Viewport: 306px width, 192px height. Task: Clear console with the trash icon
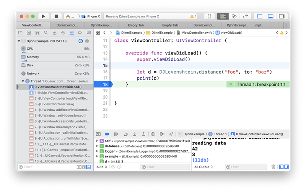tap(273, 167)
